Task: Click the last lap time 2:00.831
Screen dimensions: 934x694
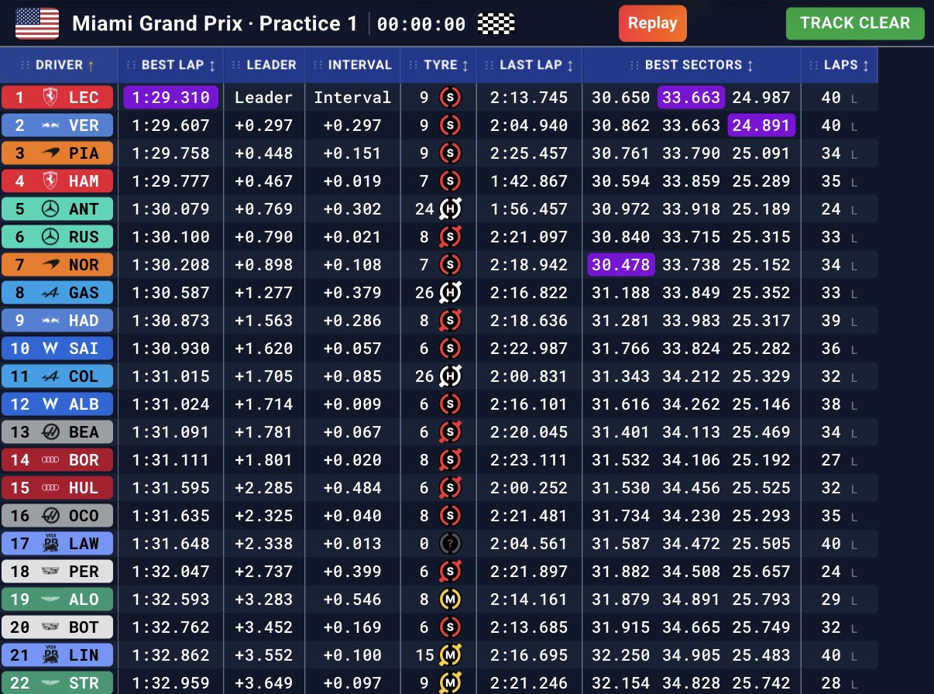Action: click(x=529, y=376)
